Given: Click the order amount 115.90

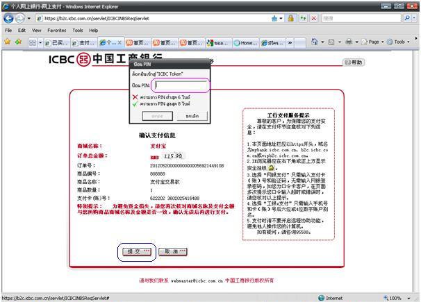Looking at the screenshot, I should tap(173, 156).
